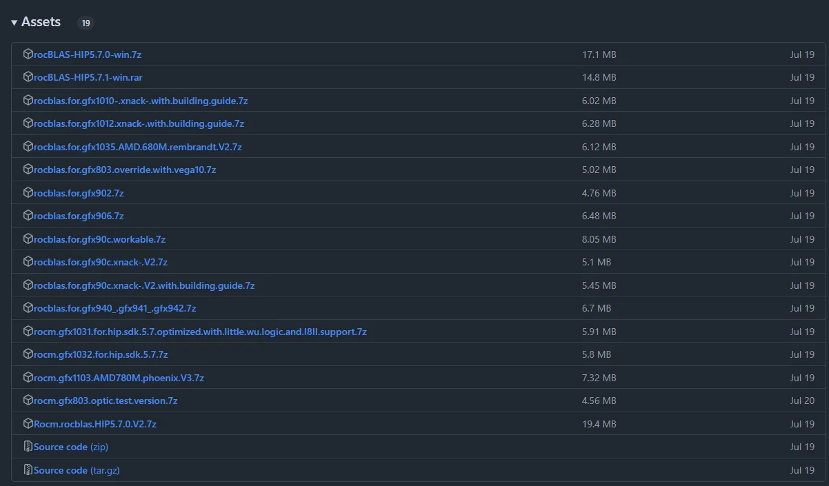This screenshot has width=829, height=486.
Task: Click the Assets count badge showing 19
Action: pos(86,23)
